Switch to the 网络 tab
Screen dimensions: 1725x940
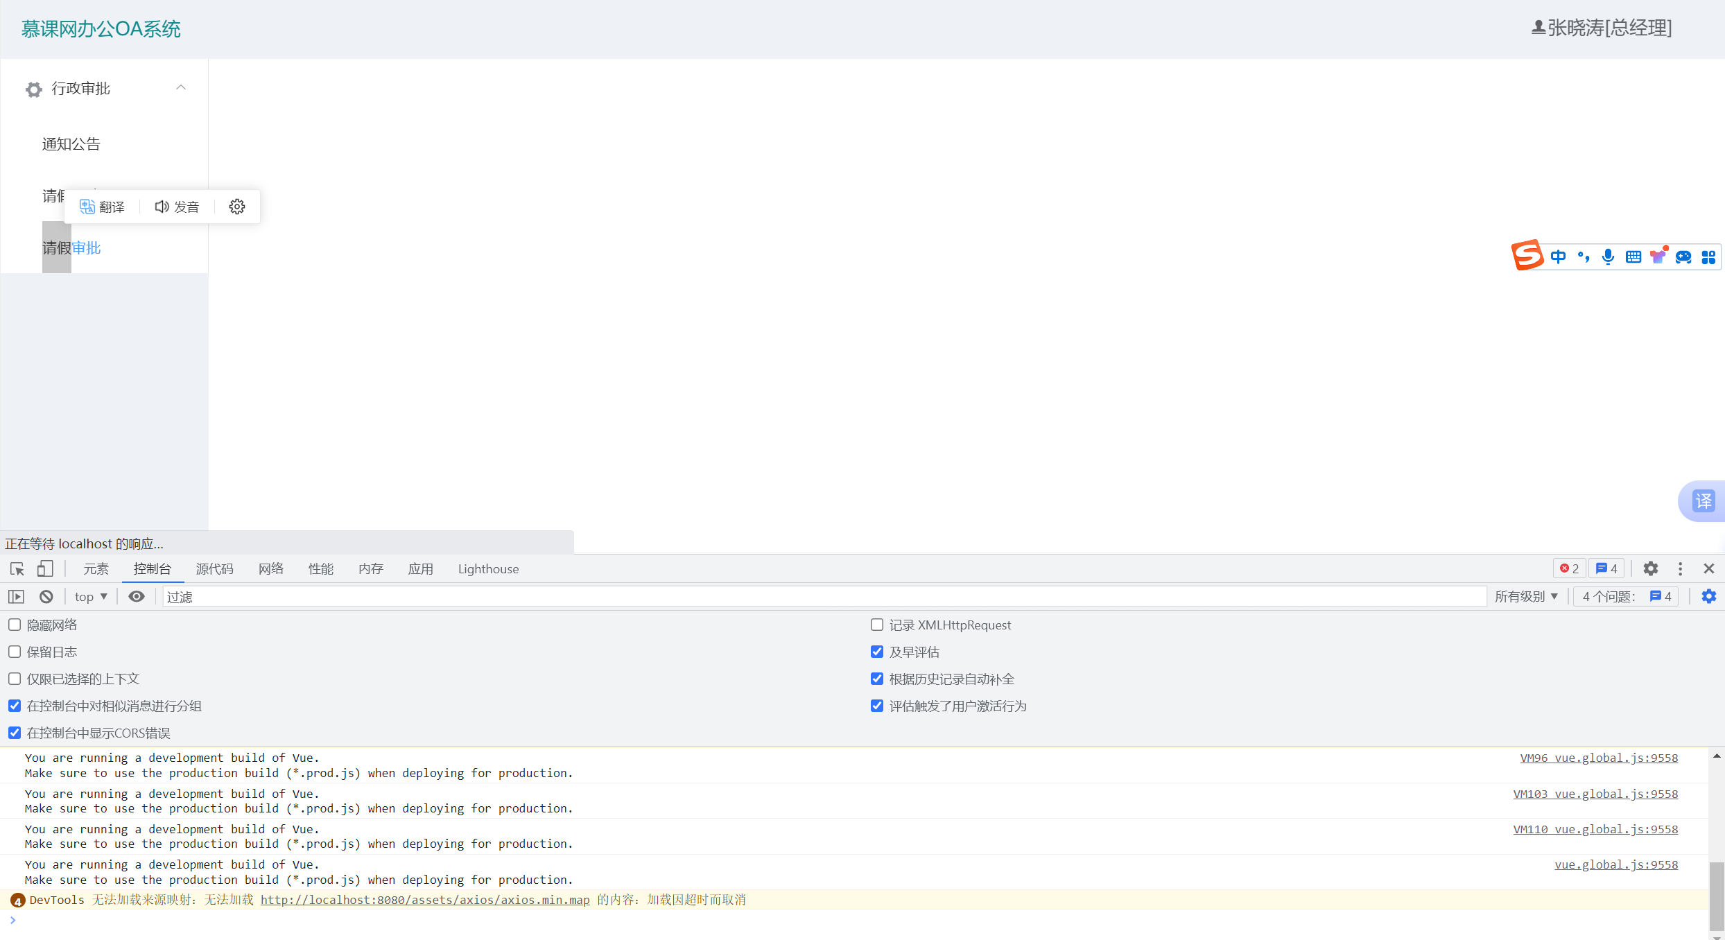[x=271, y=568]
